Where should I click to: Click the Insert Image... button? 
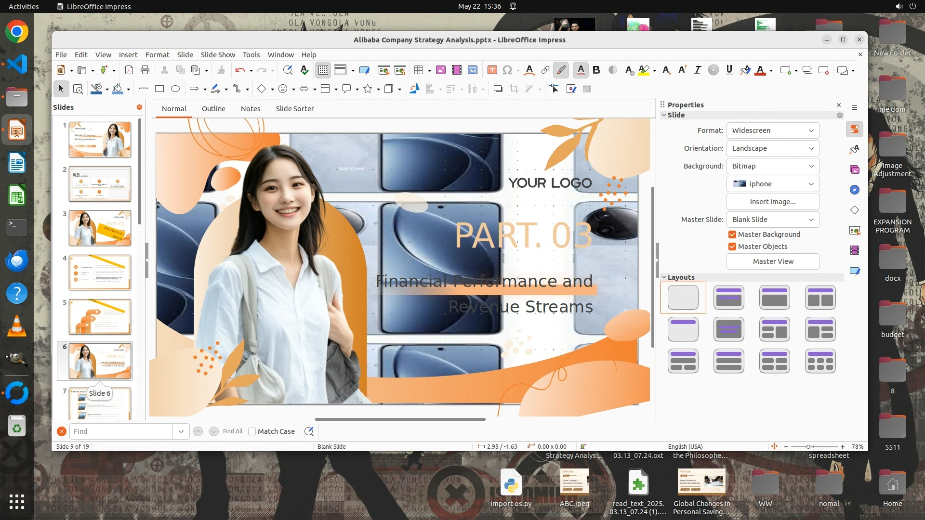772,202
